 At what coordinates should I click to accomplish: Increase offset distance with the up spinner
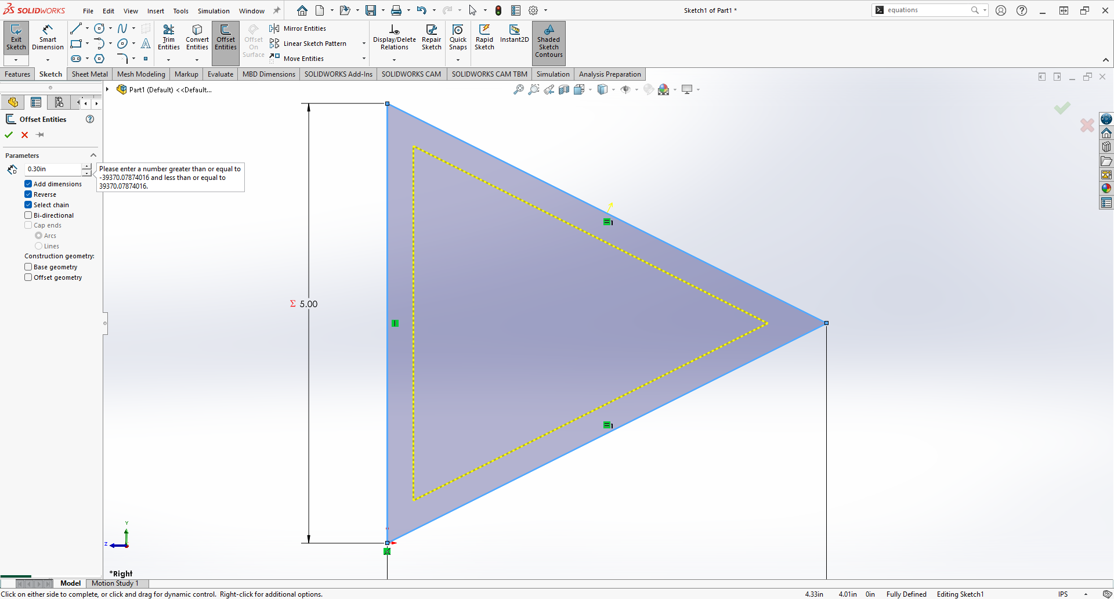click(x=86, y=166)
